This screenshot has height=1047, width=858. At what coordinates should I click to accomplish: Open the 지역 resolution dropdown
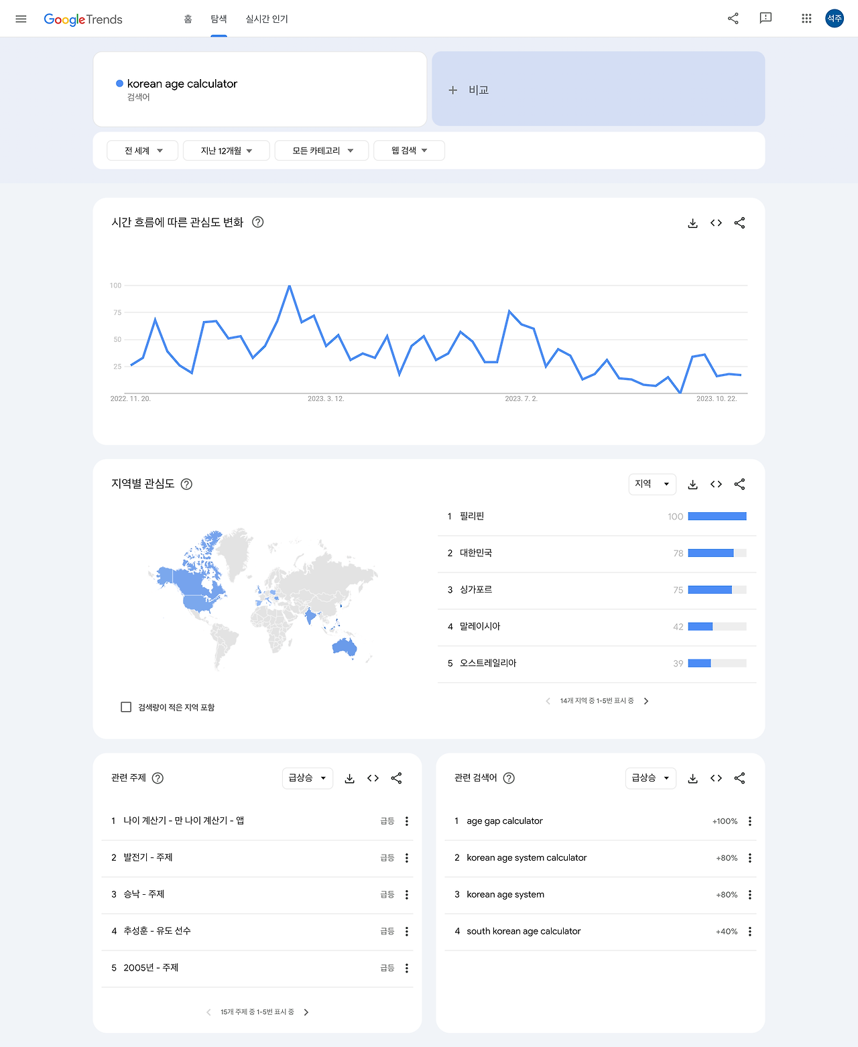click(x=652, y=484)
